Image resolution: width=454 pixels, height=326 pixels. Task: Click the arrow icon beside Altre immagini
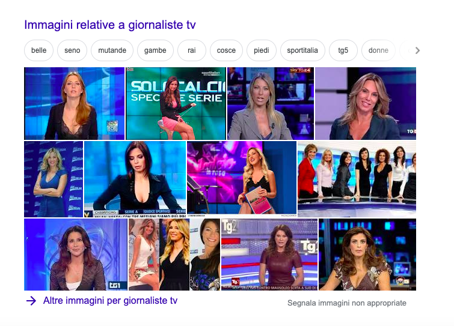(x=31, y=301)
